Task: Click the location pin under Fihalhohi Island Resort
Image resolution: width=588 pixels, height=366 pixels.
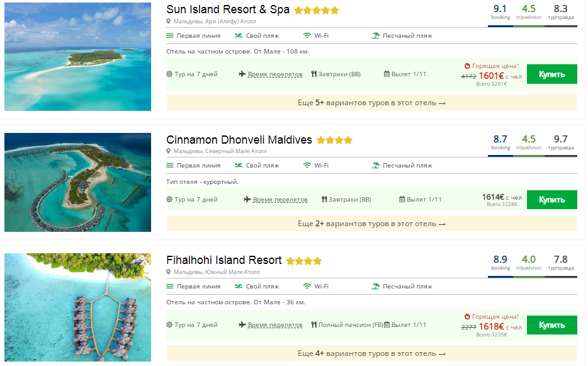Action: click(169, 272)
